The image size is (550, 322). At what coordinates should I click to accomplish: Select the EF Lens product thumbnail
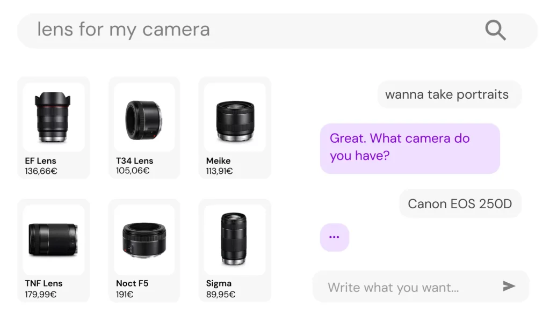pyautogui.click(x=54, y=117)
